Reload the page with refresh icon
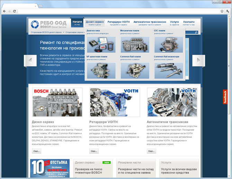Image resolution: width=232 pixels, height=179 pixels. tap(14, 11)
